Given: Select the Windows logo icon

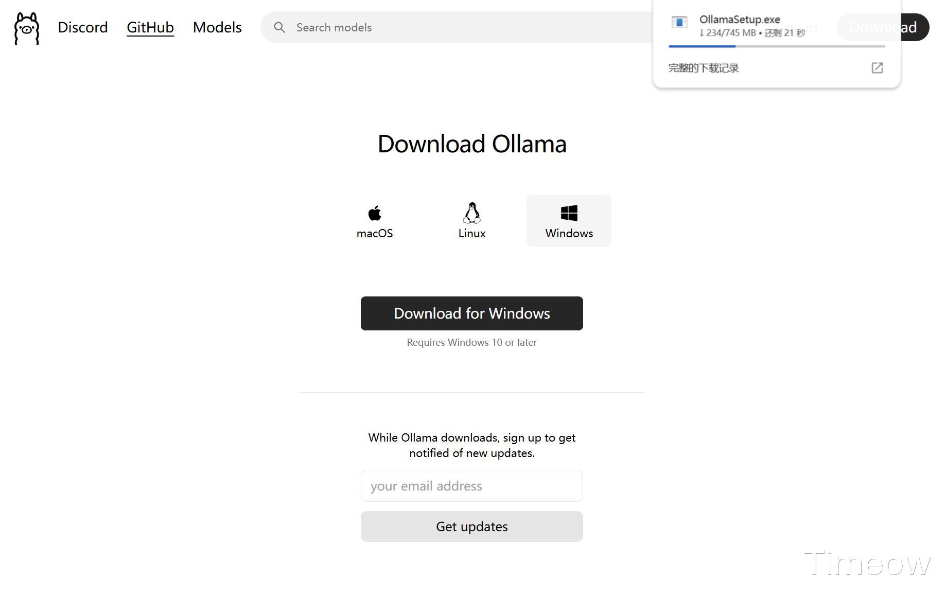Looking at the screenshot, I should point(569,213).
